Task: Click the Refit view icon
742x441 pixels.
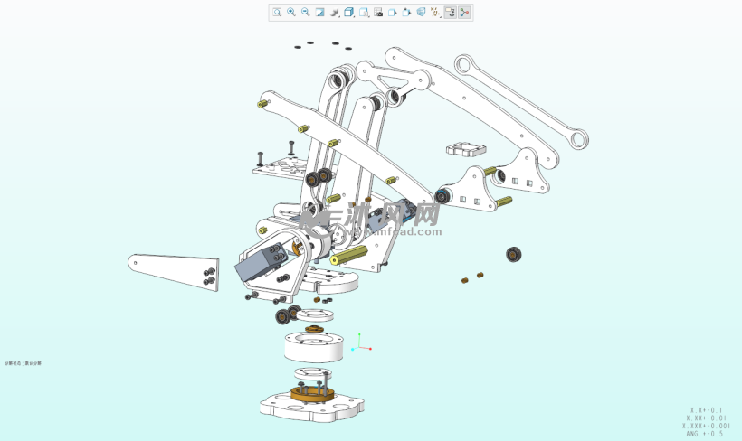Action: (x=277, y=13)
